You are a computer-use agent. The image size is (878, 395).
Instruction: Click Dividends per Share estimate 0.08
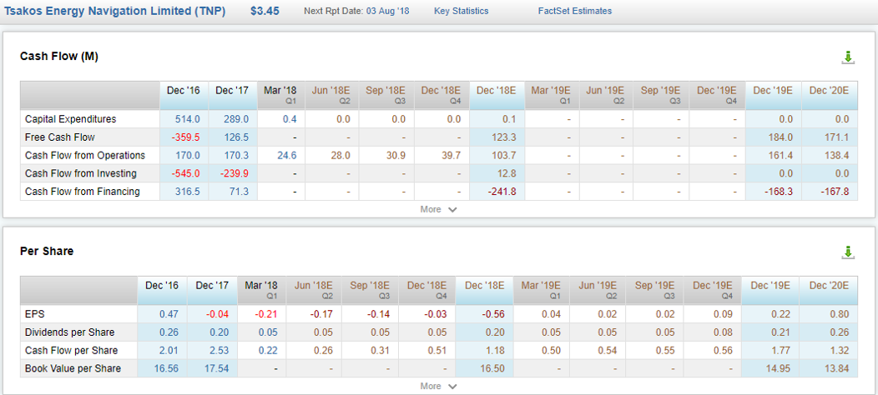point(724,332)
